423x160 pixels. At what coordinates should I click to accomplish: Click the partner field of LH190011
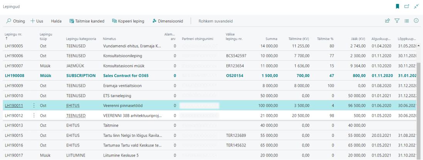tap(199, 105)
